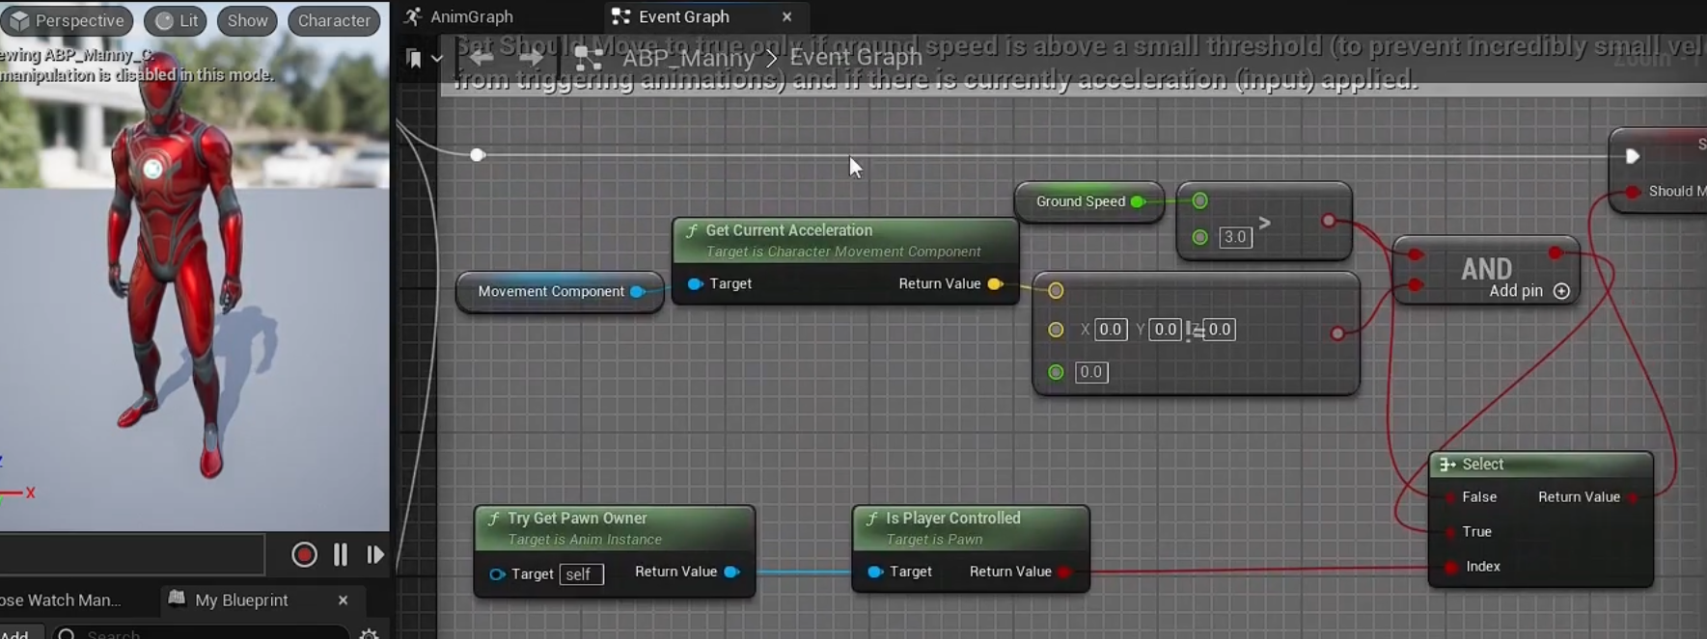1707x639 pixels.
Task: Select the Select node title
Action: point(1482,465)
